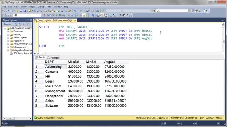
Task: Click the Paste clipboard icon
Action: click(x=70, y=11)
